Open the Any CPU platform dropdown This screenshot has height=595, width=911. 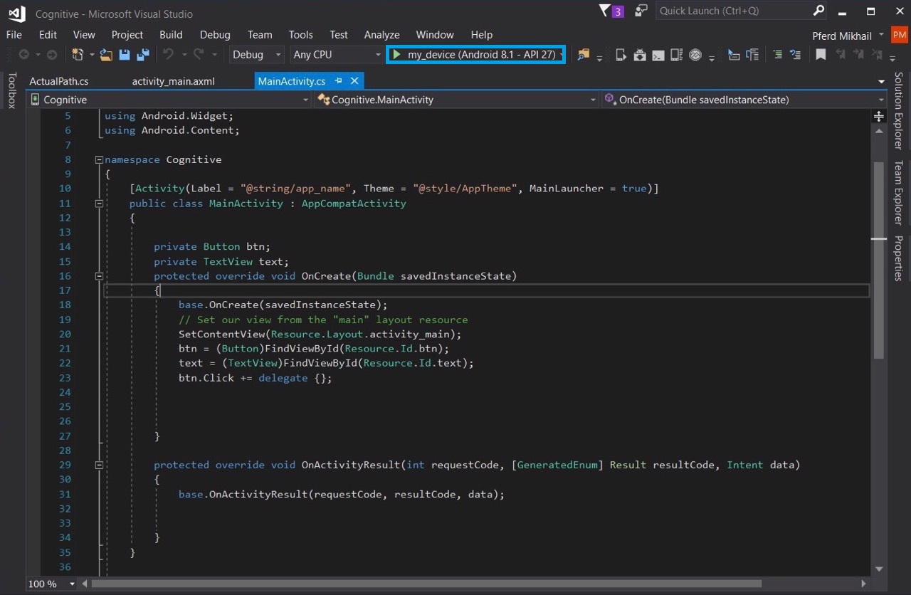[x=337, y=55]
